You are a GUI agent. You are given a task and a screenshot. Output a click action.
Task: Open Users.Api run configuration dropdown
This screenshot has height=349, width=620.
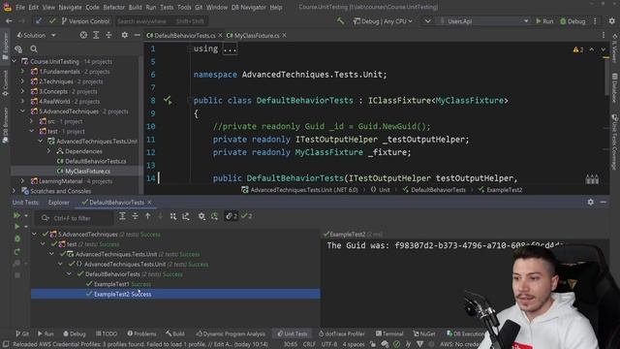(x=484, y=21)
